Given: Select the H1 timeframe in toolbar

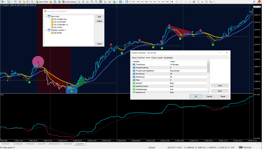Looking at the screenshot, I should 150,2.
